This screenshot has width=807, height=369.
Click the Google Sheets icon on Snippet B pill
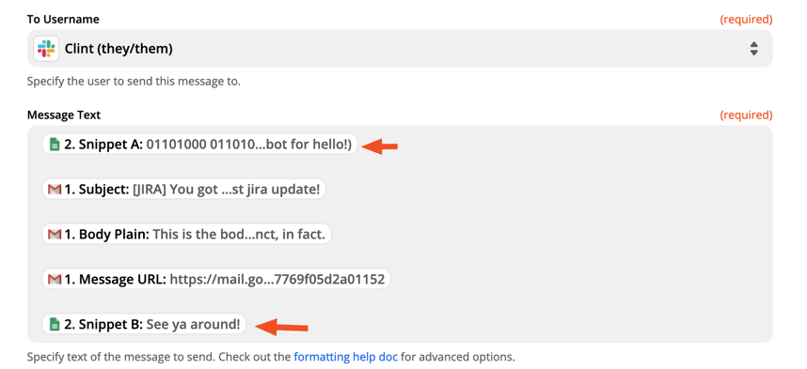click(55, 324)
